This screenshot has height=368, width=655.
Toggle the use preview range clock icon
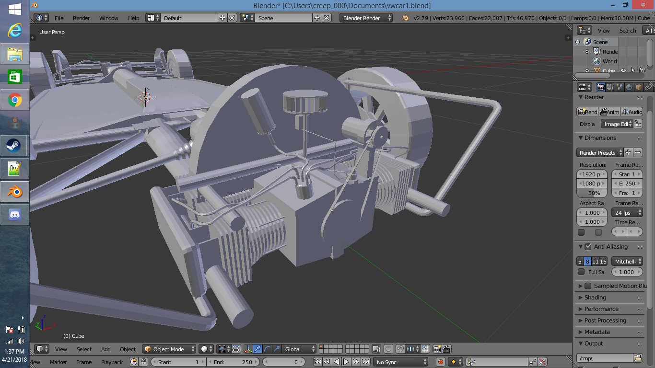tap(134, 362)
